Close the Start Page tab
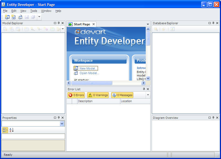The height and width of the screenshot is (159, 221). [x=94, y=24]
